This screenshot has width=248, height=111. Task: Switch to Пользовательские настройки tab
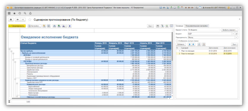(197, 26)
